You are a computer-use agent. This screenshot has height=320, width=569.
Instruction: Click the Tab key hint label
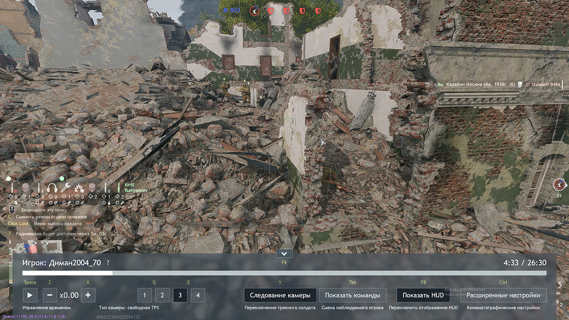(x=352, y=282)
